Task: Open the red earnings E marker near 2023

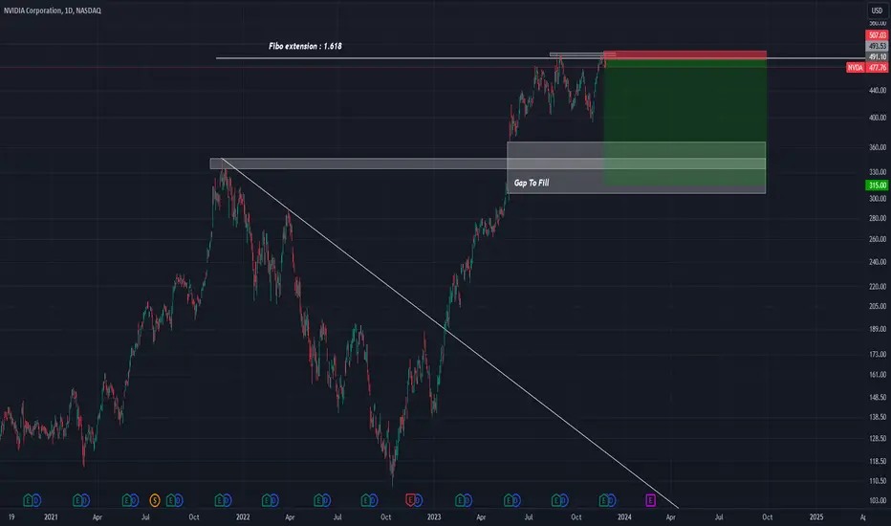Action: pyautogui.click(x=410, y=500)
